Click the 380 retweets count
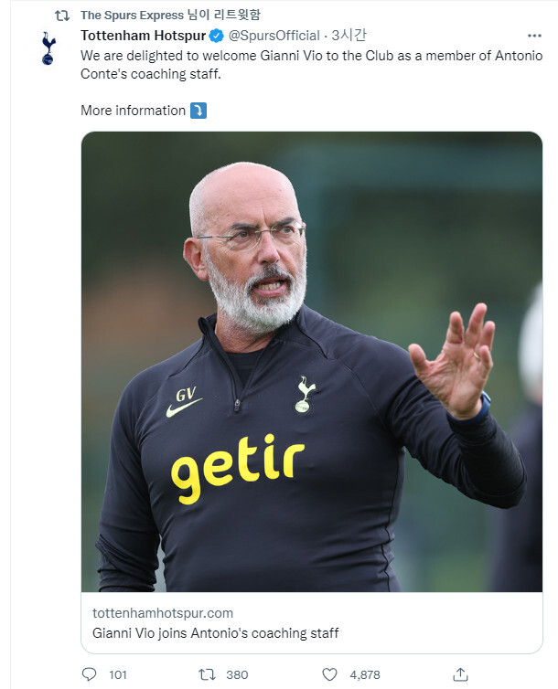Viewport: 558px width, 689px height. [x=237, y=674]
